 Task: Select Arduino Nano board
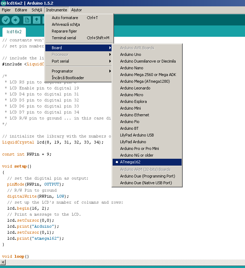tap(147, 68)
